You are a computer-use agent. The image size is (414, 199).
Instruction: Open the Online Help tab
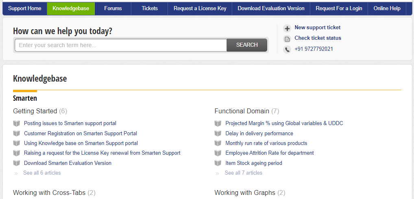(x=387, y=9)
